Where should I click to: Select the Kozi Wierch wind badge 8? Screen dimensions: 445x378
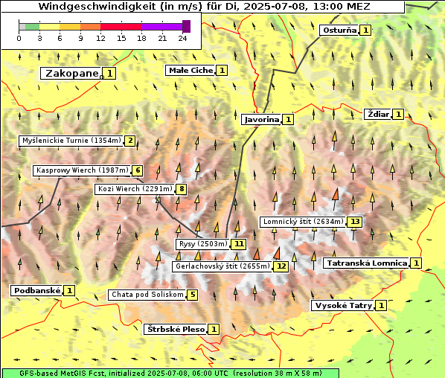pyautogui.click(x=182, y=189)
